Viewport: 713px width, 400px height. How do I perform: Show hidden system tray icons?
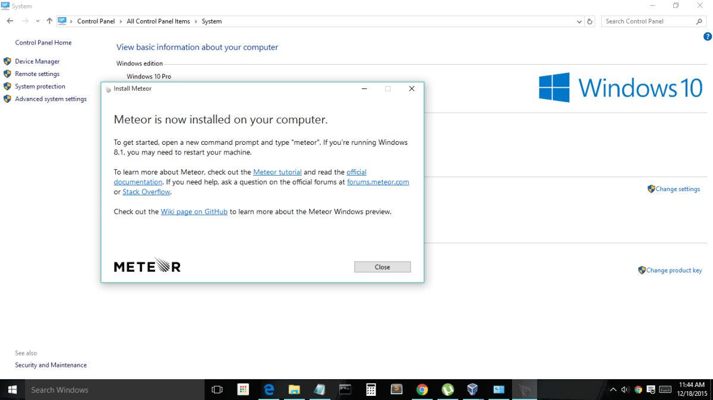pos(613,390)
